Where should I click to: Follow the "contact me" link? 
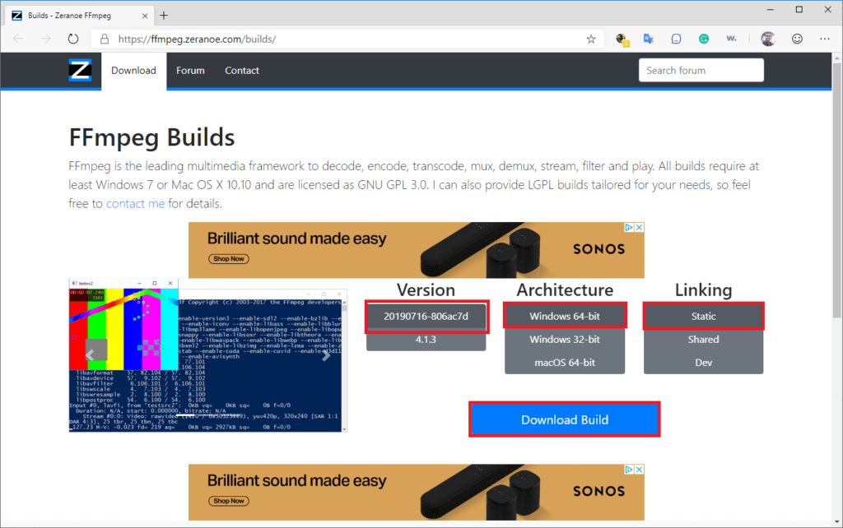point(135,204)
